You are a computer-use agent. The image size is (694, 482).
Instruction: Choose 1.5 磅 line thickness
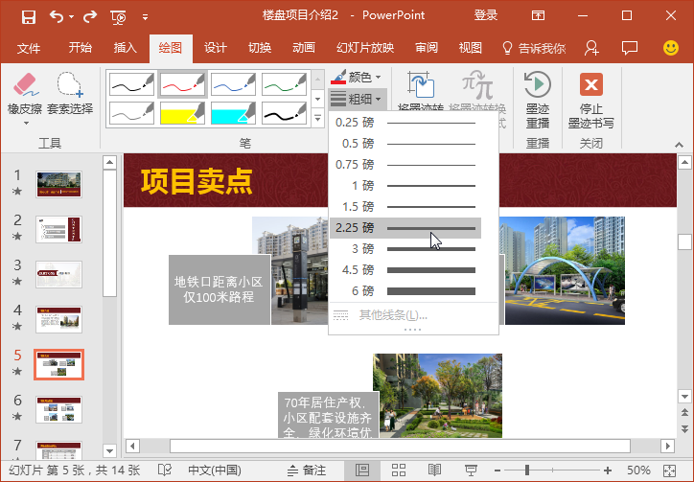pos(405,207)
